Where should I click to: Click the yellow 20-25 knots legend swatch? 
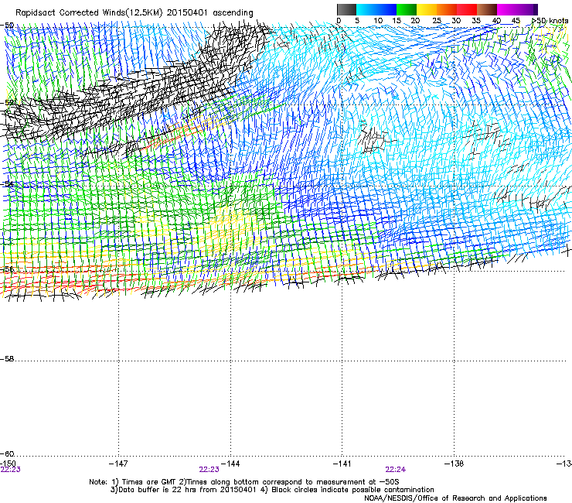(x=427, y=9)
